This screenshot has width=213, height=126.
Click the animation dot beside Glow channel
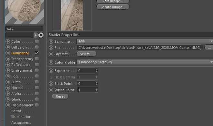pyautogui.click(x=8, y=99)
